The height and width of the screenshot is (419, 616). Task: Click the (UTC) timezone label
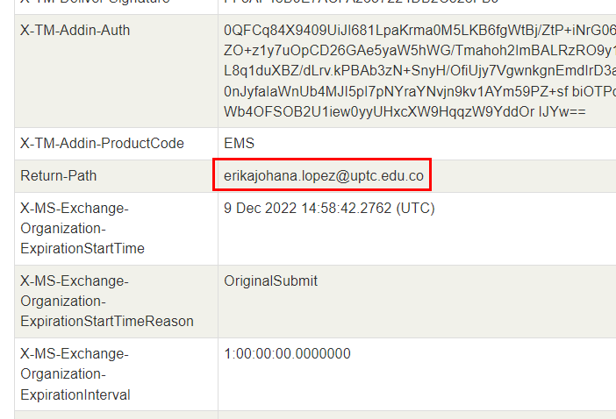click(x=416, y=209)
